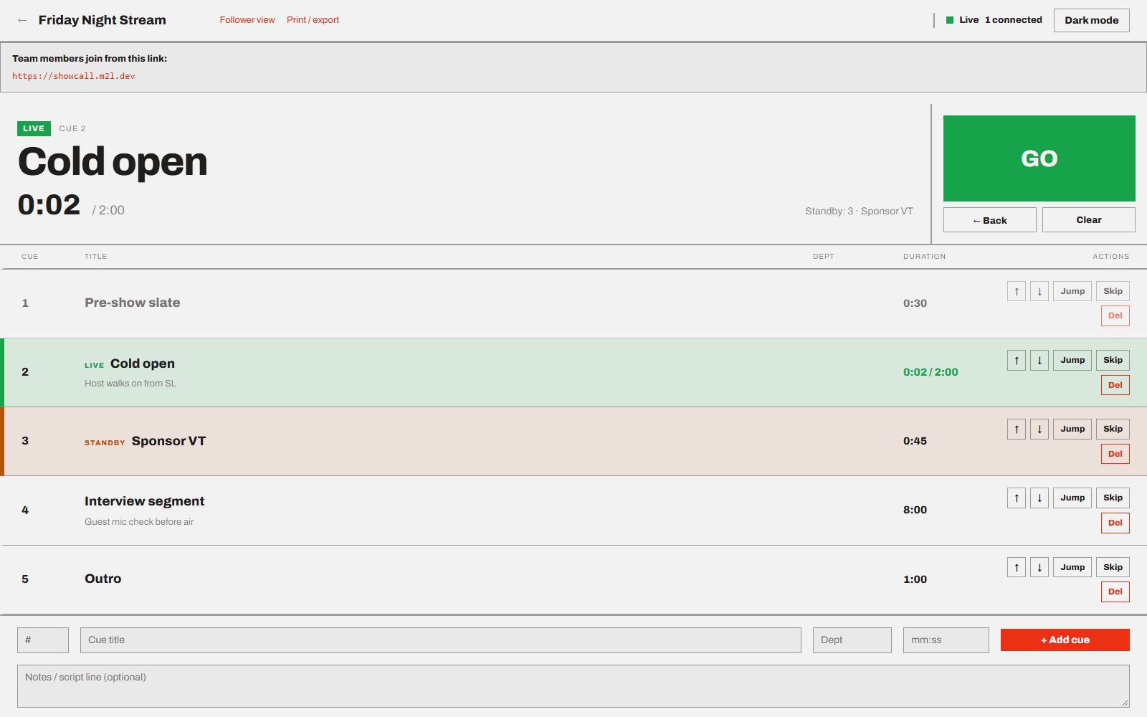Toggle Dark mode
The height and width of the screenshot is (717, 1147).
[1091, 20]
